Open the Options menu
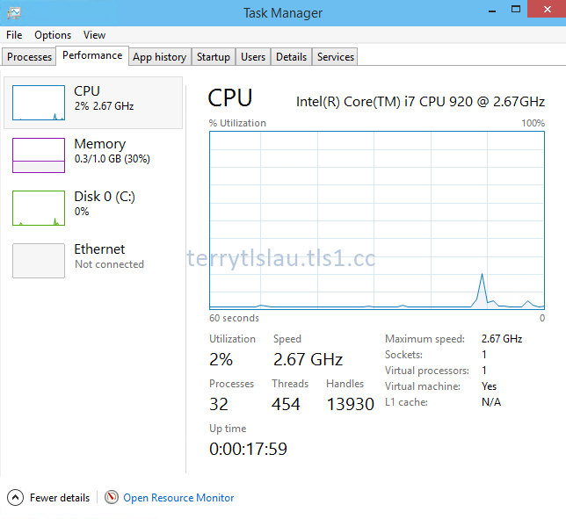 click(x=53, y=35)
